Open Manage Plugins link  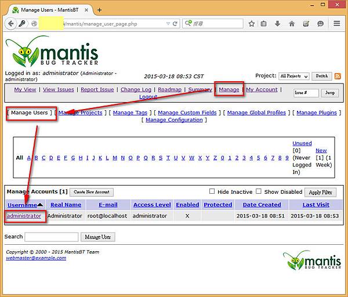317,113
